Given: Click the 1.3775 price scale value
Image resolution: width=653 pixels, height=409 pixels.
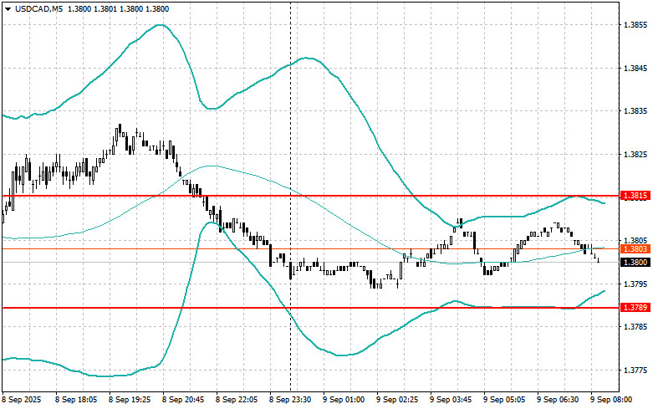Looking at the screenshot, I should tap(635, 371).
